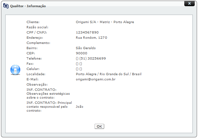
Task: Click the contract contact name João
Action: tap(80, 106)
